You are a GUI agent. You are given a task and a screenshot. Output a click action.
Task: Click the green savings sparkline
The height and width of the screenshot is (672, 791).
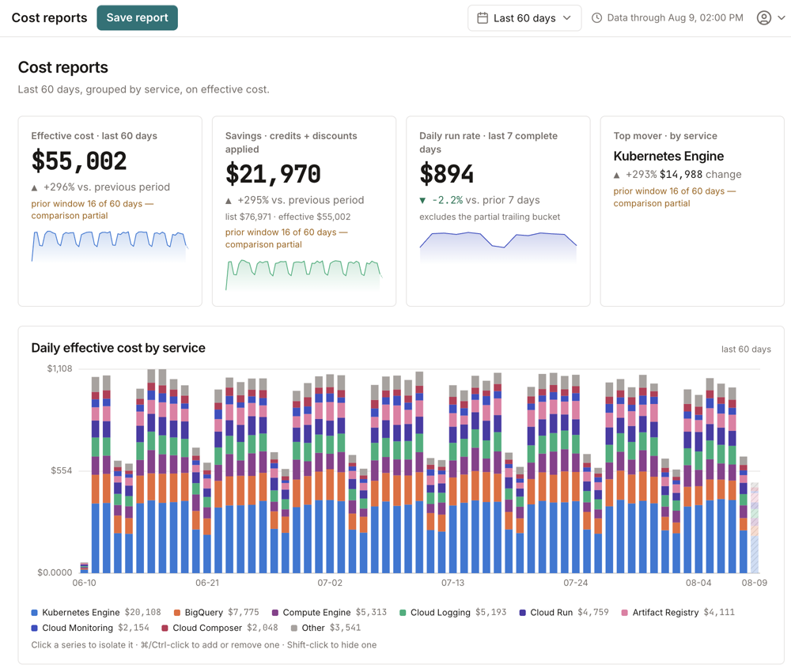pyautogui.click(x=304, y=275)
